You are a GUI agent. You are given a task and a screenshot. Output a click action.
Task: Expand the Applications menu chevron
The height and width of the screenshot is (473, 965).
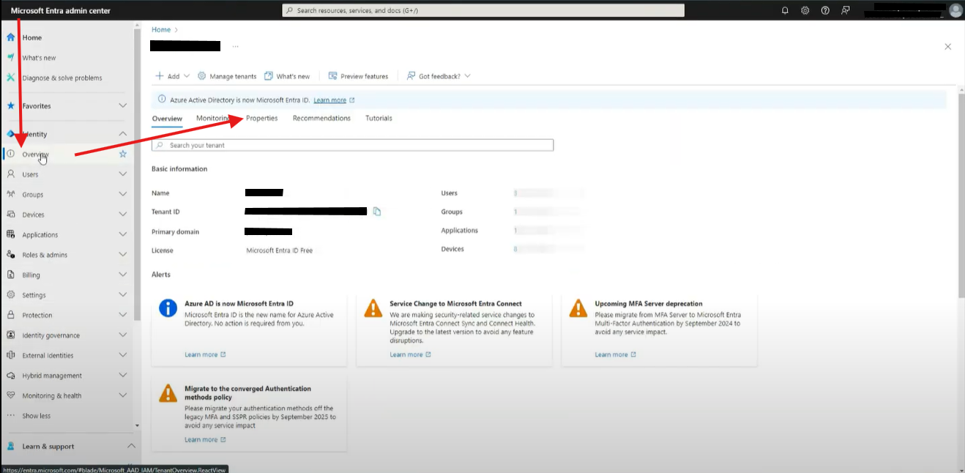point(123,234)
